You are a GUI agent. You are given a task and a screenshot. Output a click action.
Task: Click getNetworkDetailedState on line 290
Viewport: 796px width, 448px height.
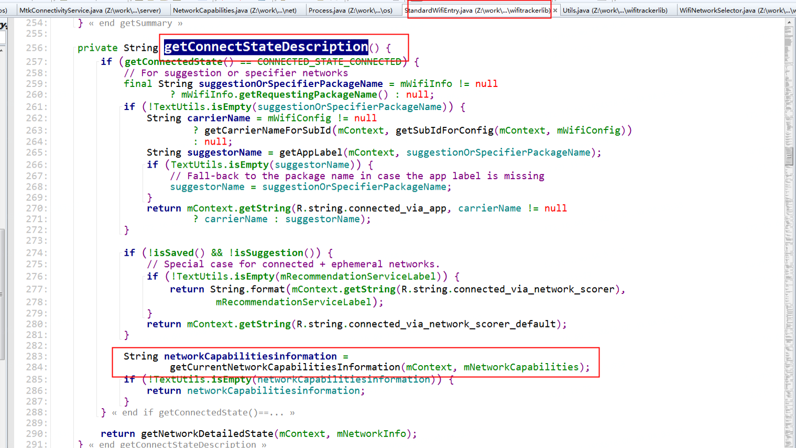point(207,434)
